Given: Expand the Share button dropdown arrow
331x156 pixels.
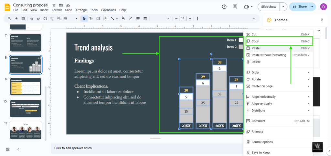Looking at the screenshot, I should 312,6.
